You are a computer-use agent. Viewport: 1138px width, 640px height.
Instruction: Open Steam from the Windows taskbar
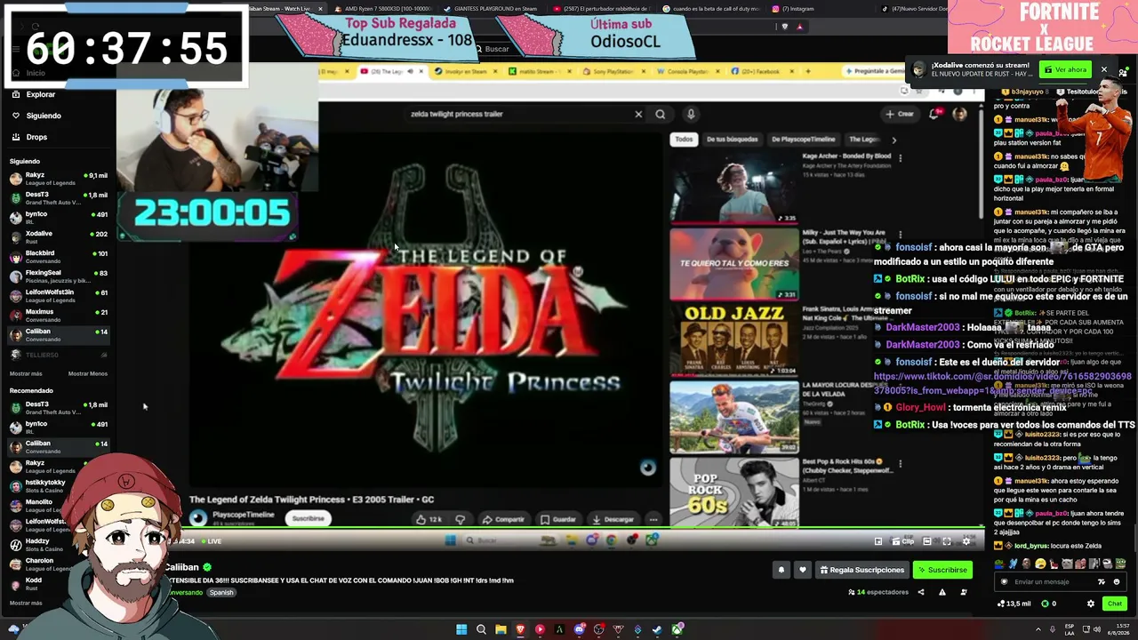point(657,630)
